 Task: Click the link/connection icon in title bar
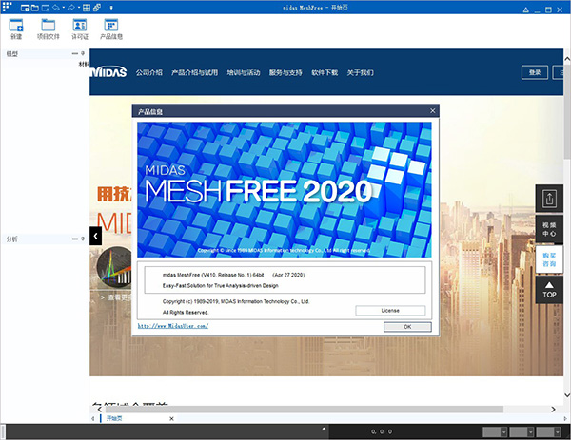[97, 8]
